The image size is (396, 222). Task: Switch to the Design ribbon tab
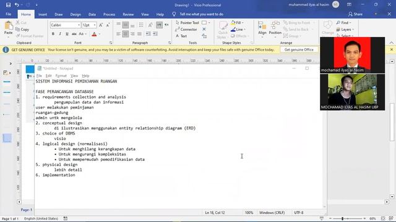(x=75, y=14)
